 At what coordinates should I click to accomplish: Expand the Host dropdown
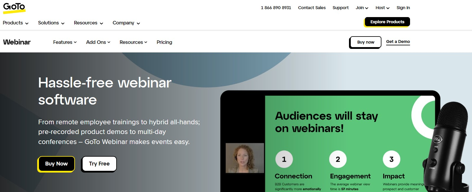[x=383, y=8]
